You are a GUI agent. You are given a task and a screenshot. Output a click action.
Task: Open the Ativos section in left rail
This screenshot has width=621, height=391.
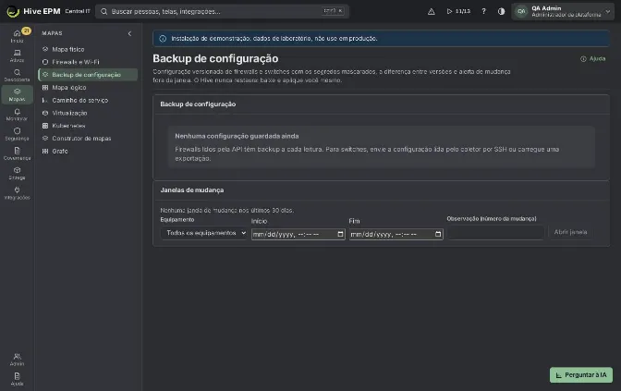(17, 55)
